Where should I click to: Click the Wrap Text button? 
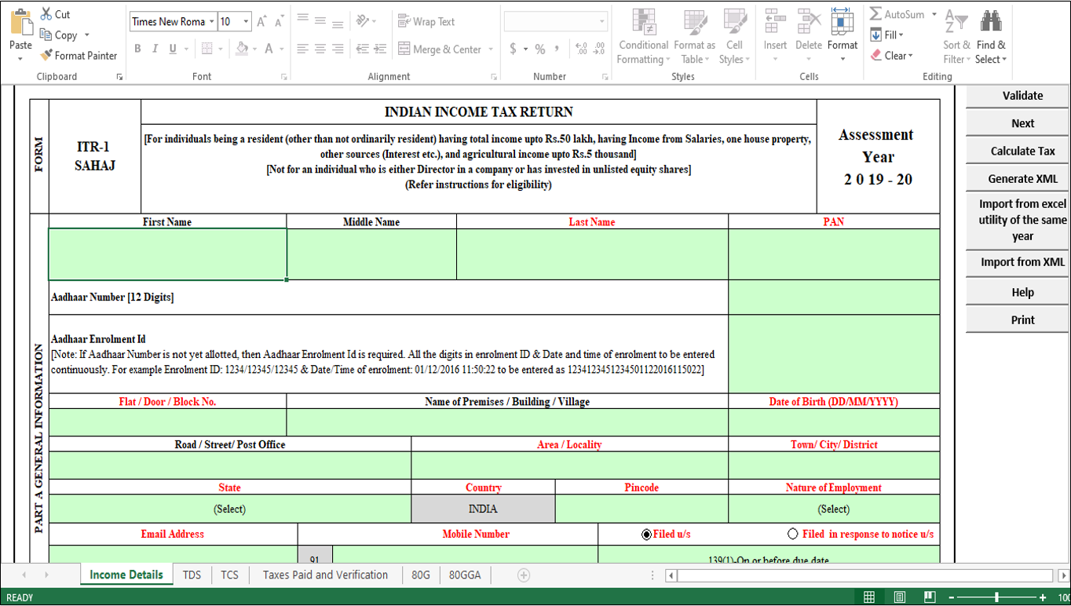point(426,21)
